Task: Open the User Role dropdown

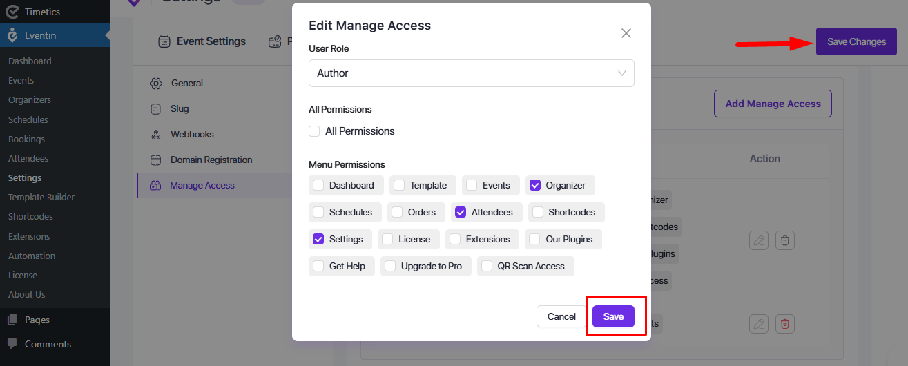Action: 471,73
